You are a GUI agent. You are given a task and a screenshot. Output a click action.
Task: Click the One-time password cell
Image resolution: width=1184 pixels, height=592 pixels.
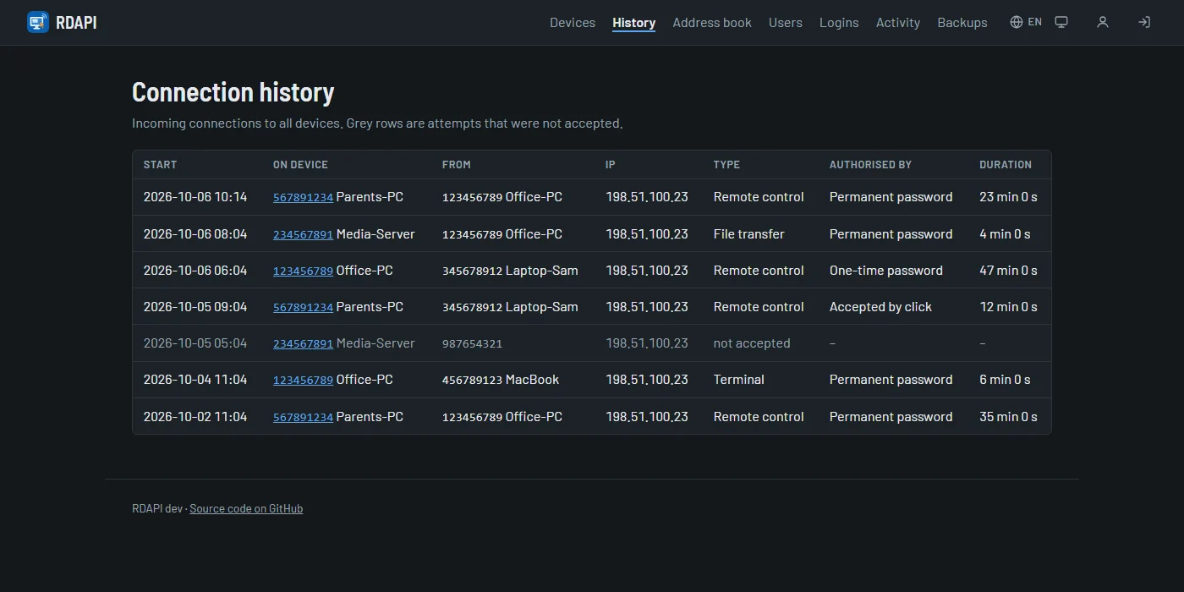(x=886, y=271)
